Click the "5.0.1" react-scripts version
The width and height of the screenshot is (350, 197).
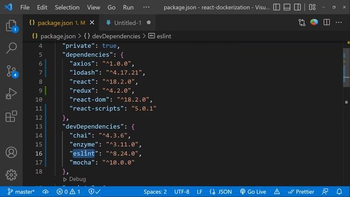click(144, 108)
